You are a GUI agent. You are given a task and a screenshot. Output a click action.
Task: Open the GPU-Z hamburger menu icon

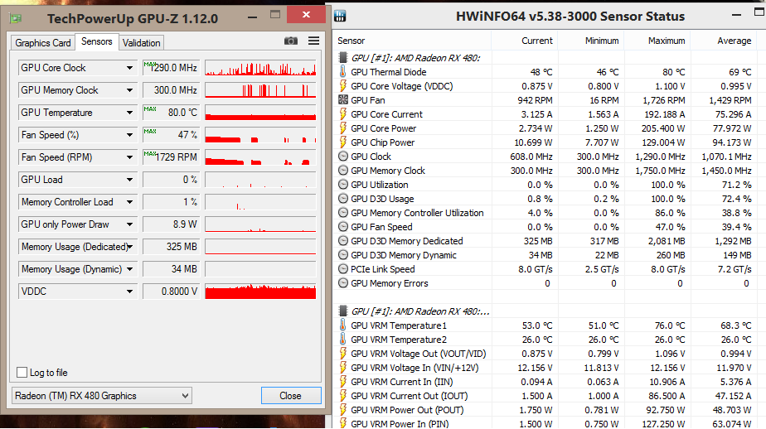(313, 41)
